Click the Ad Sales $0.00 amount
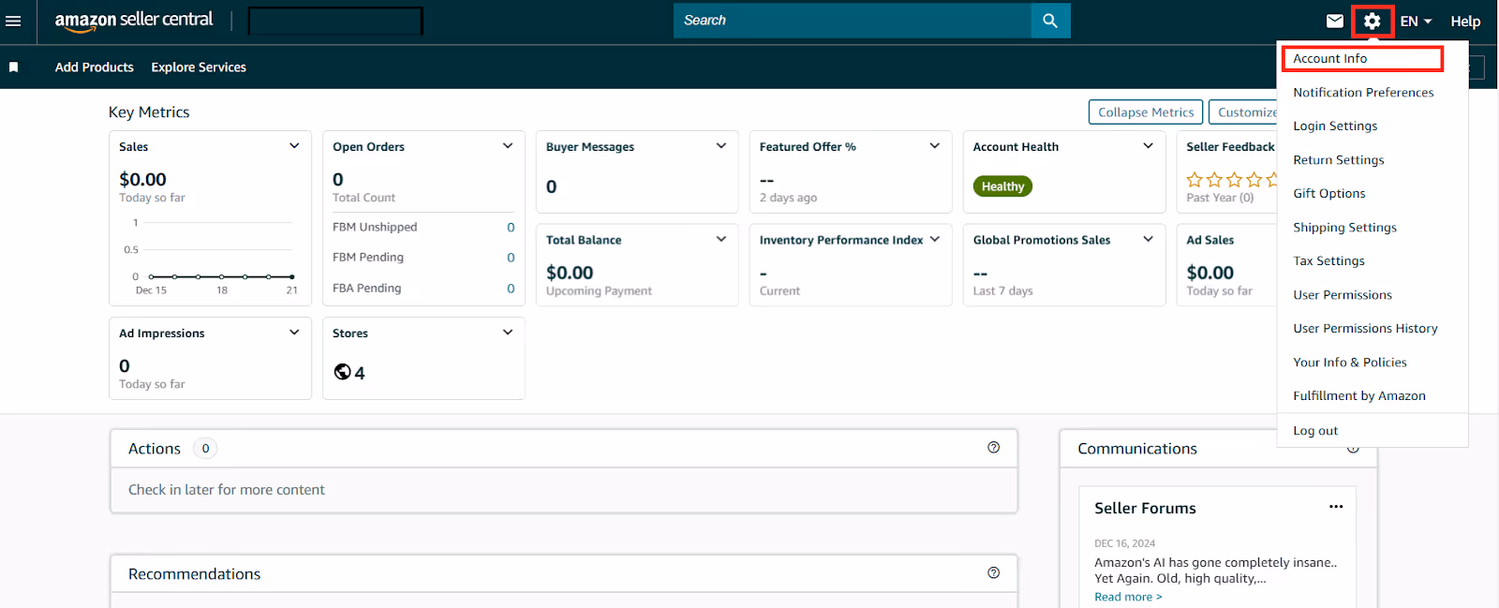 pos(1210,273)
